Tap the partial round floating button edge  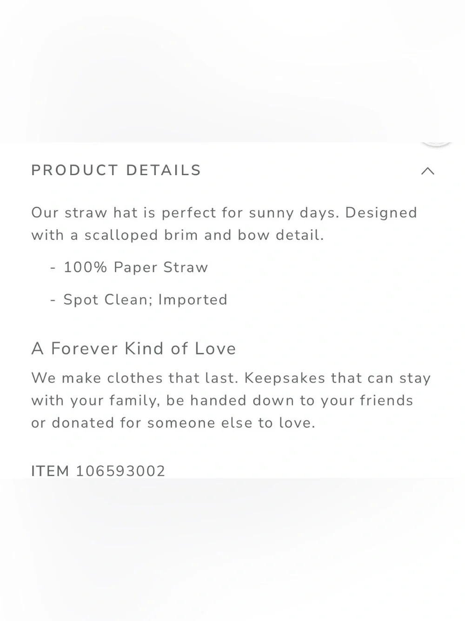click(436, 144)
